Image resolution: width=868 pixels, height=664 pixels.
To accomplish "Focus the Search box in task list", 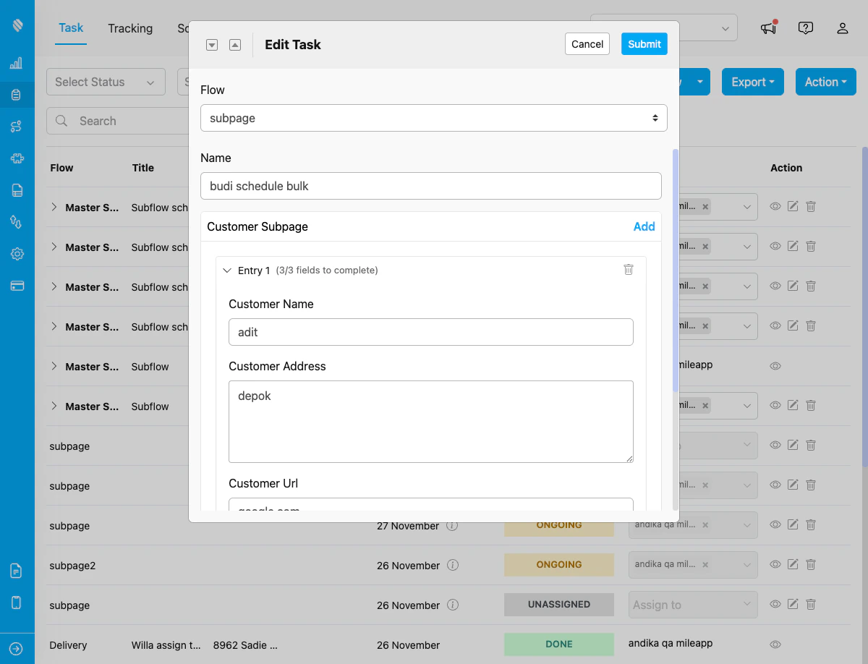I will pyautogui.click(x=119, y=121).
